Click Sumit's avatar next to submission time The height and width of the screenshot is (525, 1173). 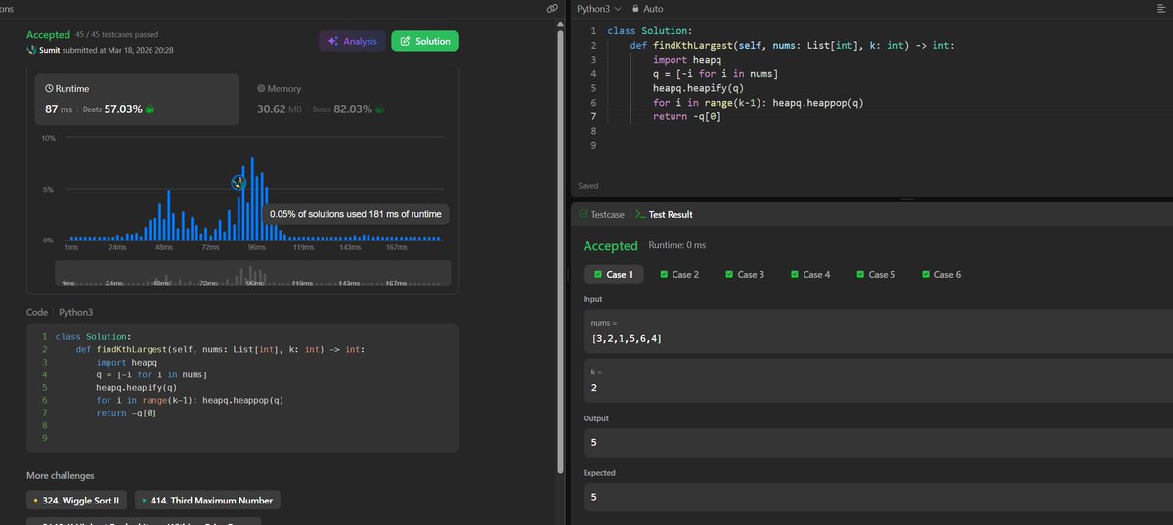point(31,50)
